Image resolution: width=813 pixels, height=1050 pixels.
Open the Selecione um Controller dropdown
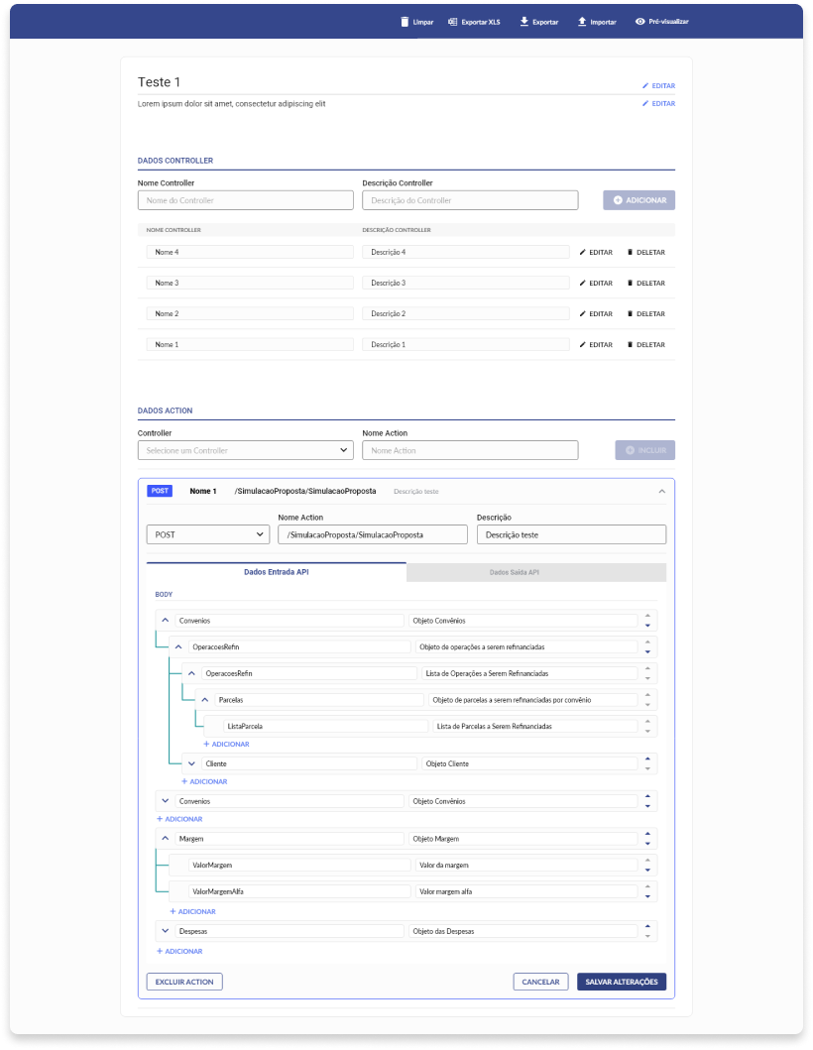[245, 450]
